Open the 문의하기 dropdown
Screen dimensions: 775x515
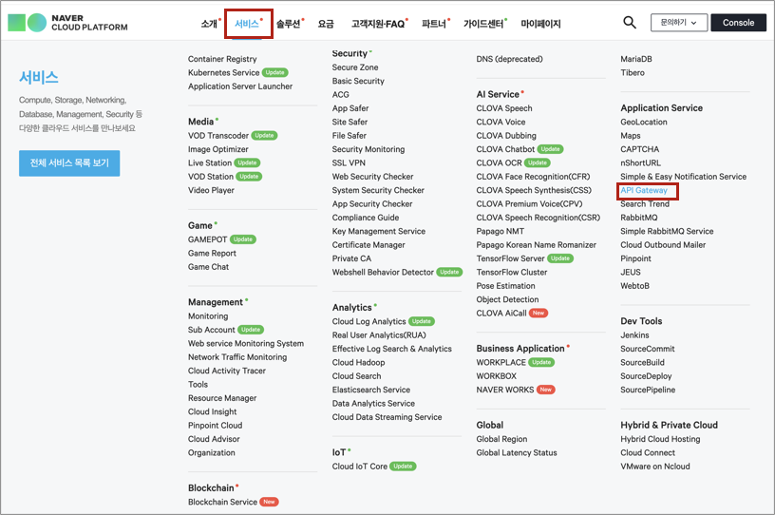tap(679, 23)
